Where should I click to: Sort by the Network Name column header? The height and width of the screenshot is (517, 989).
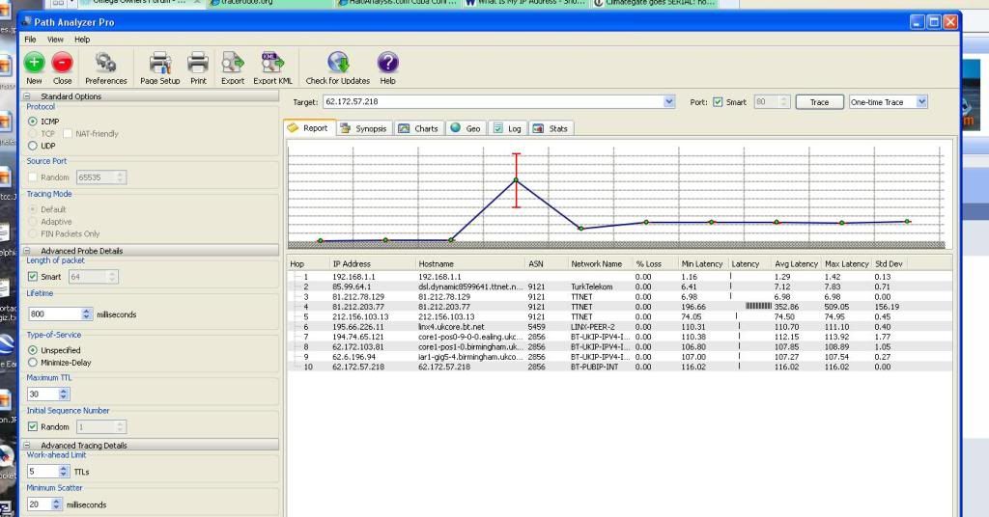(599, 264)
